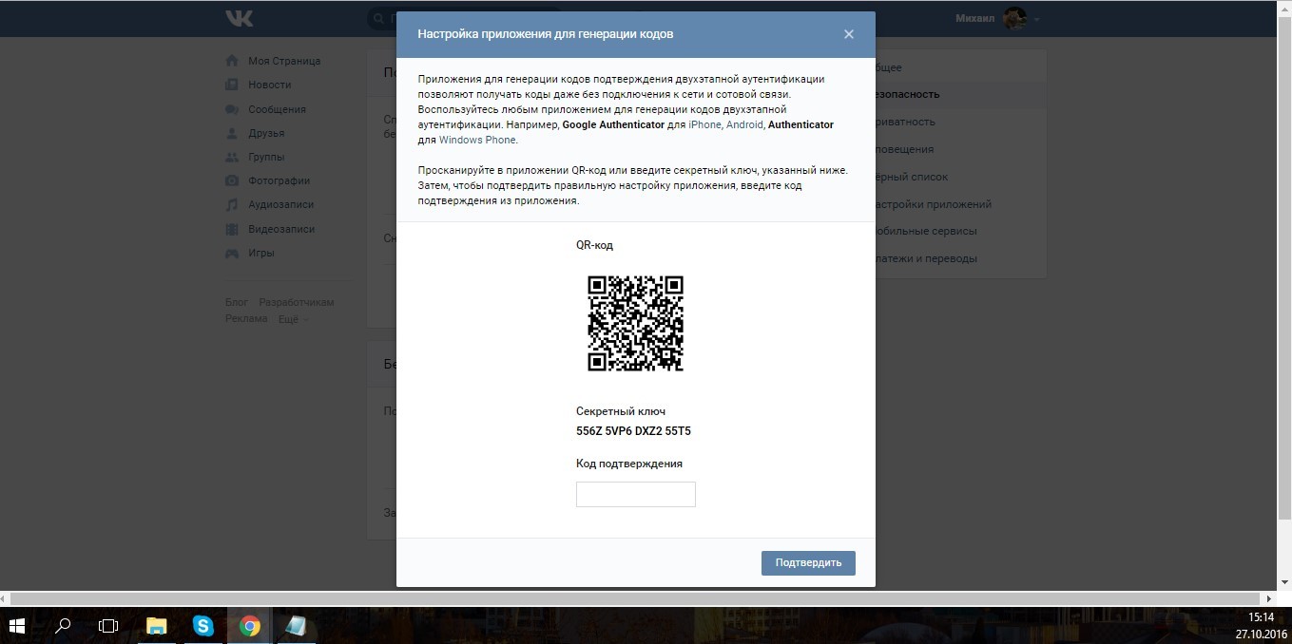
Task: Open the Михаил profile dropdown menu
Action: 996,18
